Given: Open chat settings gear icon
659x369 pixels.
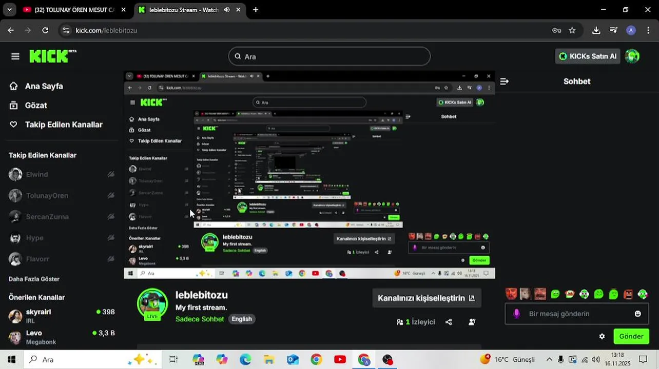Looking at the screenshot, I should 602,337.
